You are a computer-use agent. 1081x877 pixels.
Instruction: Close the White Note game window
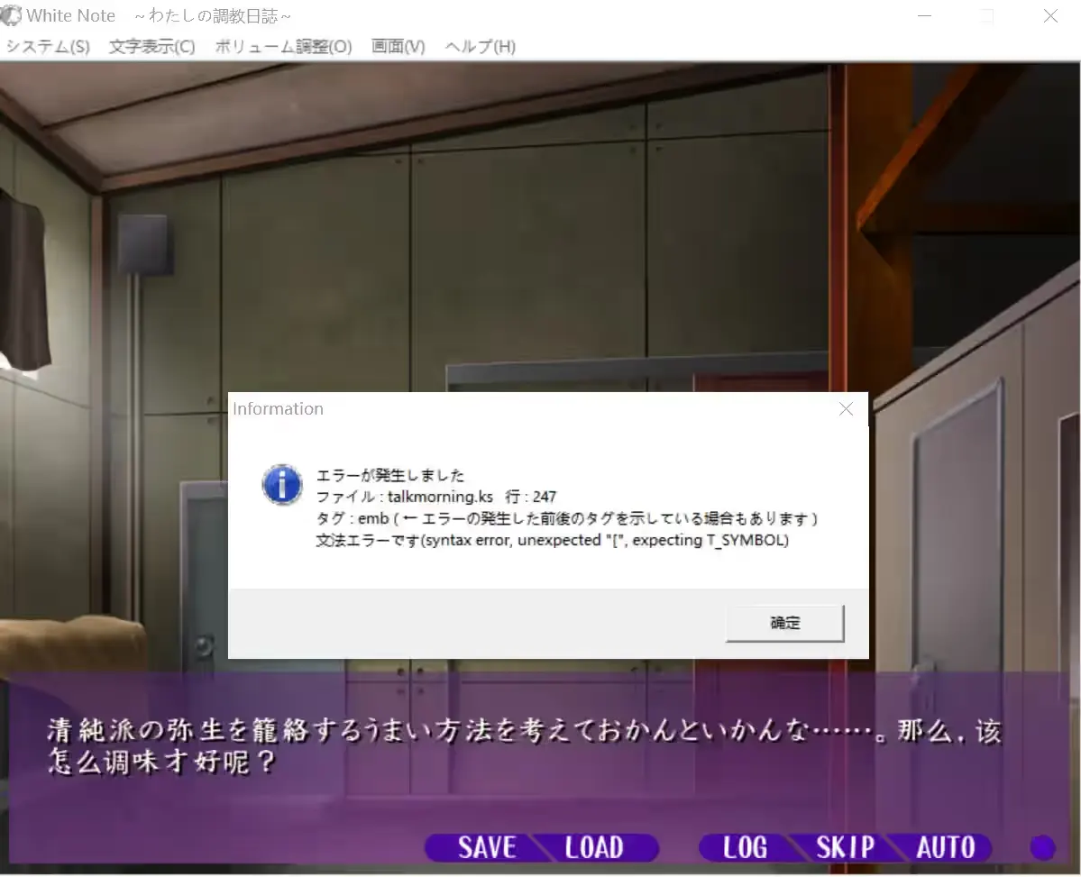point(1050,16)
